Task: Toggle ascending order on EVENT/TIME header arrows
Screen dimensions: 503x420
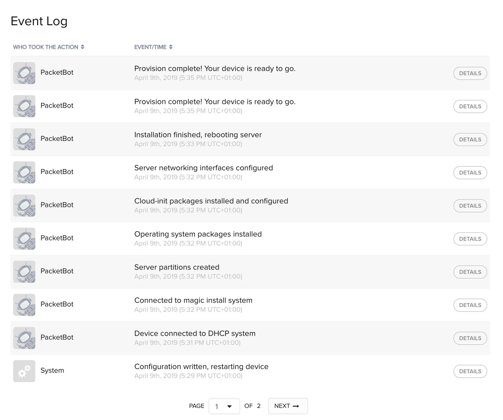Action: (171, 47)
